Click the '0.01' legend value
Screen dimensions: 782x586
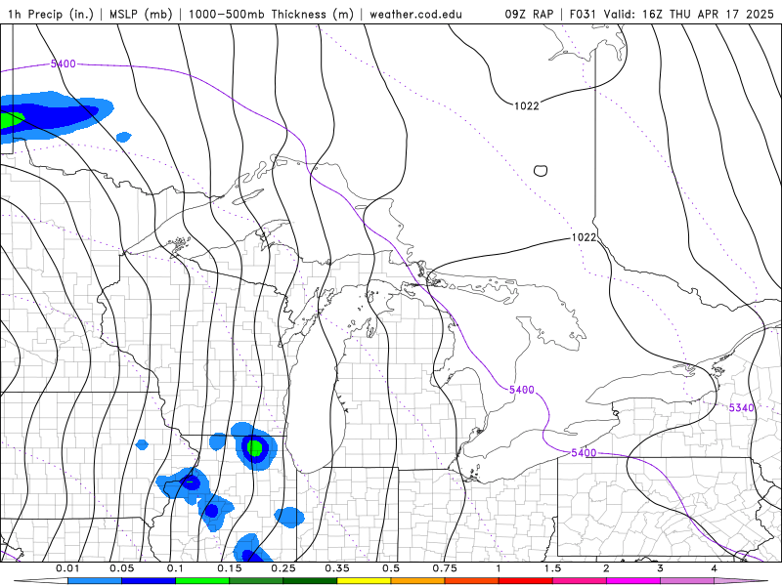coord(67,568)
